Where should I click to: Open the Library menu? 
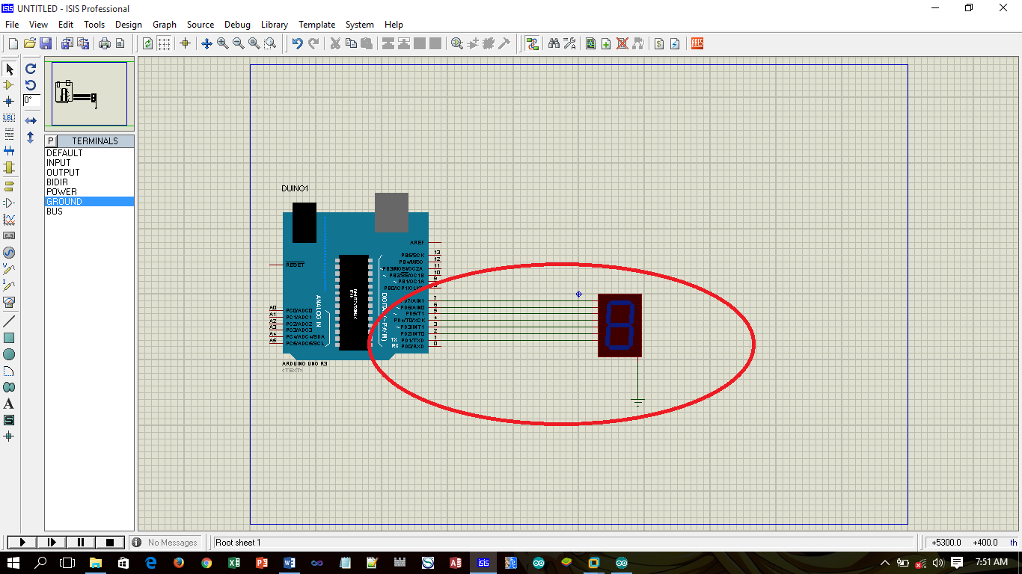(275, 25)
